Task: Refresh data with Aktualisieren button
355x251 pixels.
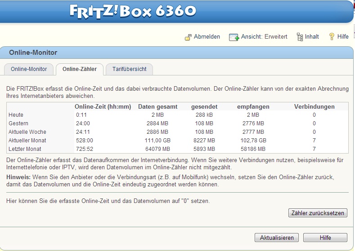Action: (277, 238)
